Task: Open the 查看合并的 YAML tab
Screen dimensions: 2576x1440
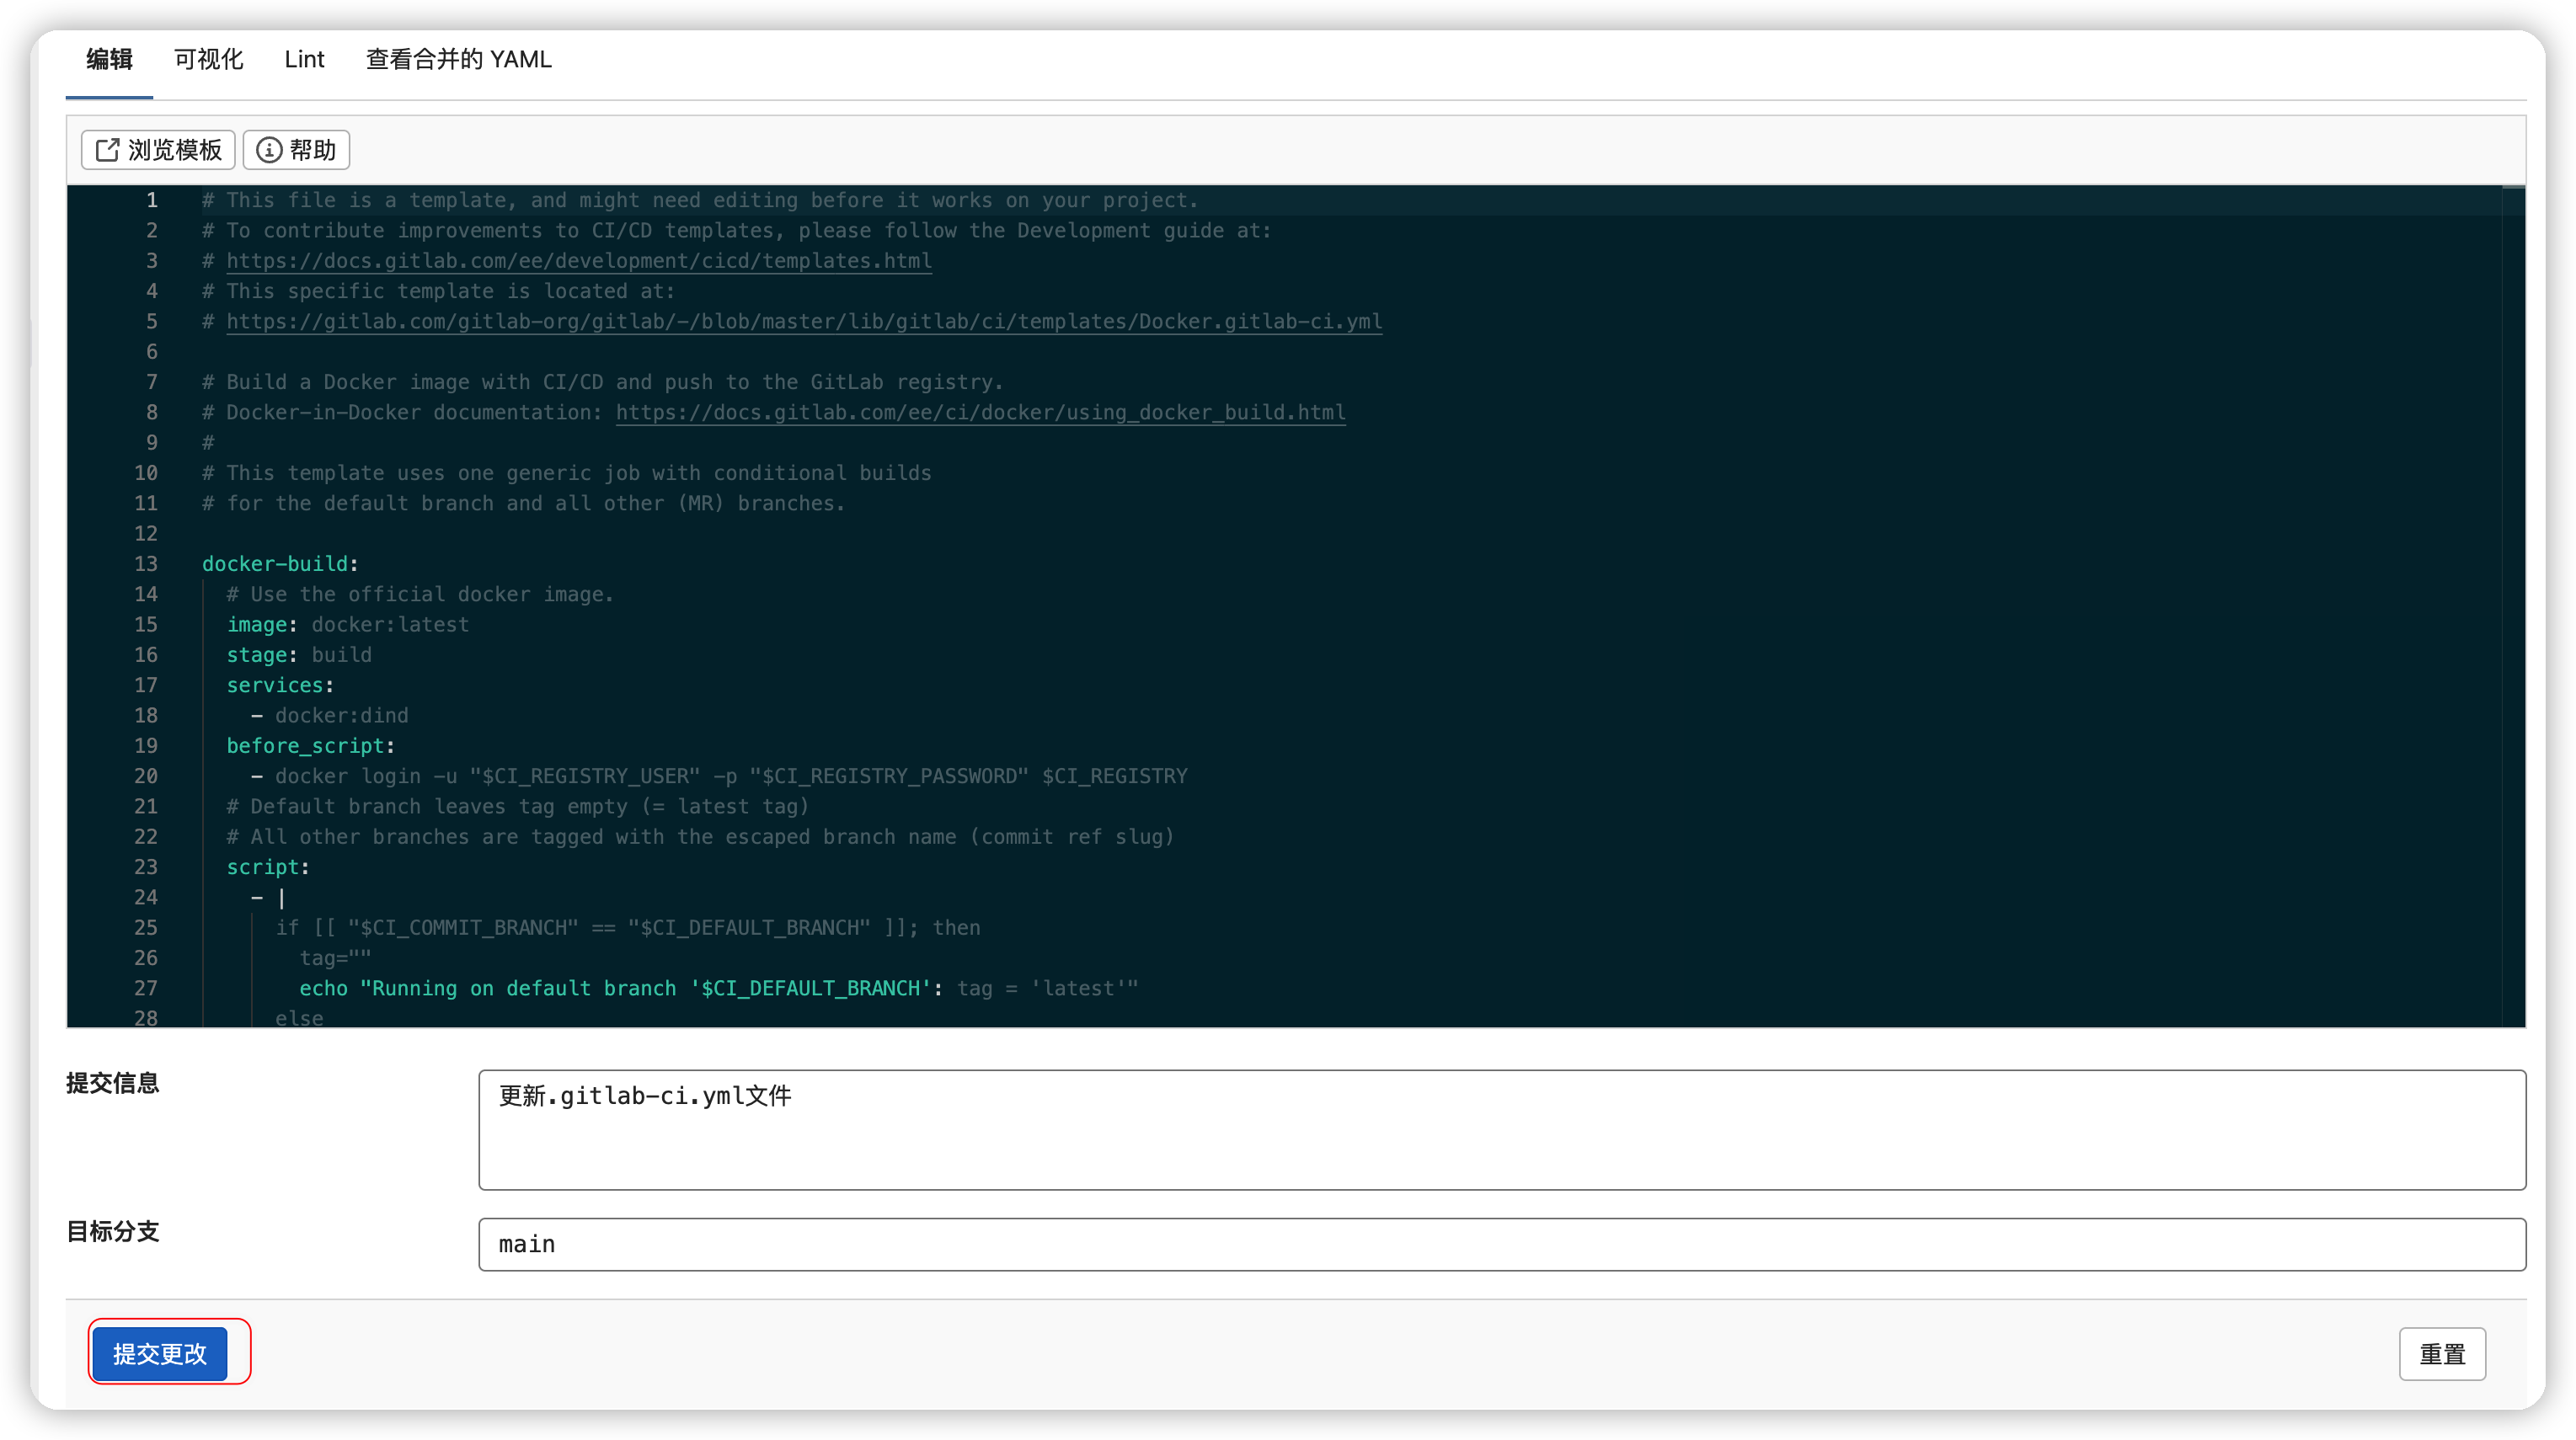Action: coord(458,60)
